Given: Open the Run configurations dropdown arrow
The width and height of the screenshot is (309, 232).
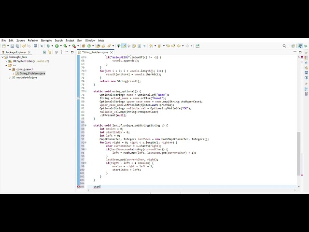Looking at the screenshot, I should click(x=61, y=46).
